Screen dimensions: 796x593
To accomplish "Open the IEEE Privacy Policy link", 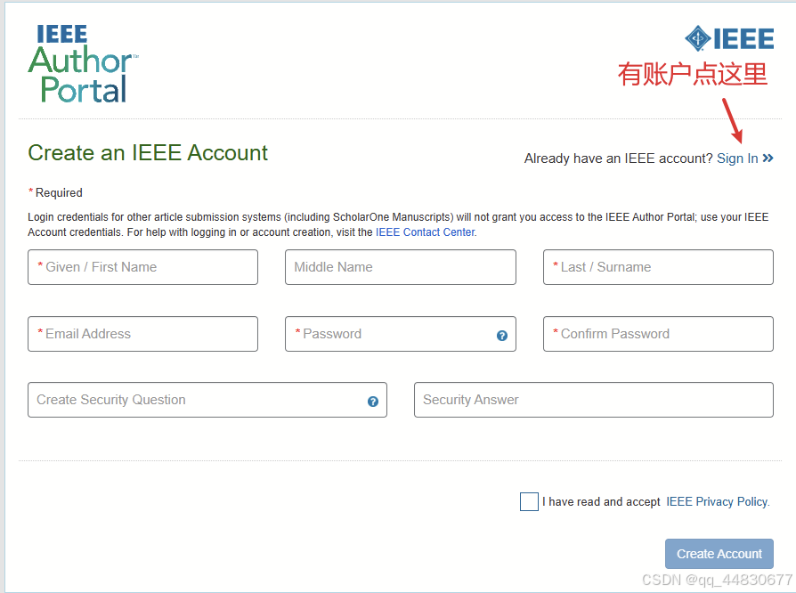I will (718, 501).
